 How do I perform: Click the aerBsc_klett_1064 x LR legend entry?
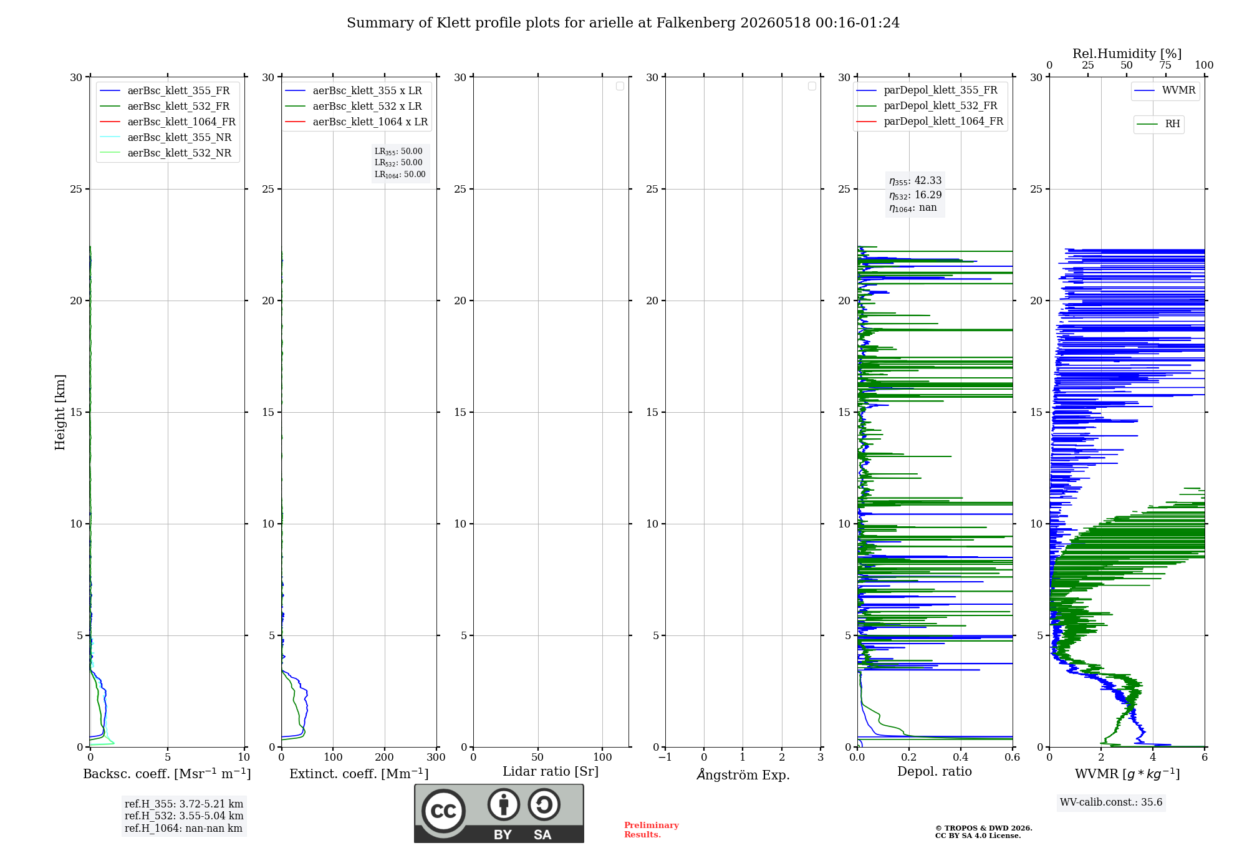point(357,122)
